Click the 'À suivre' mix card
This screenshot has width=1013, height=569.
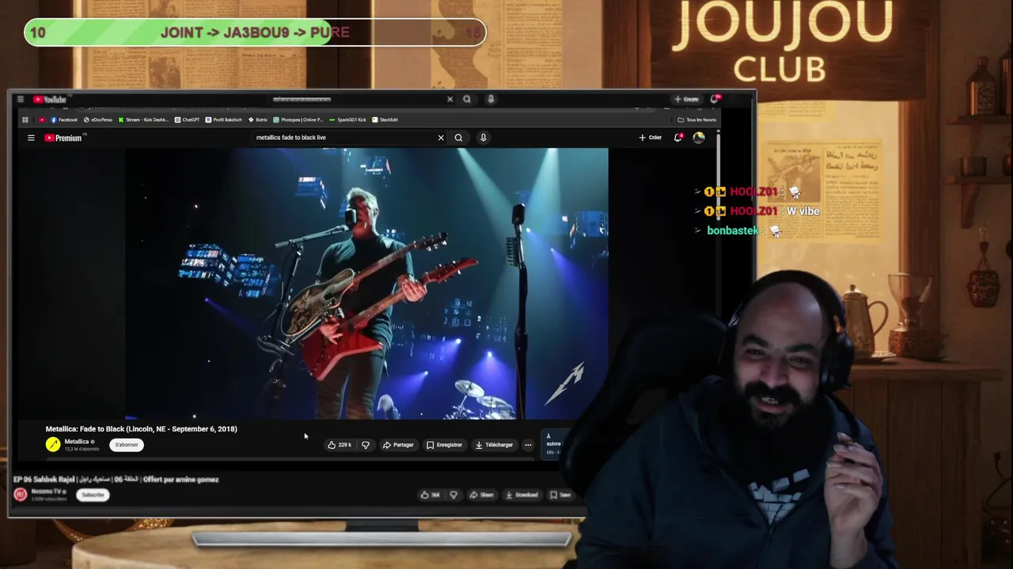(x=554, y=443)
